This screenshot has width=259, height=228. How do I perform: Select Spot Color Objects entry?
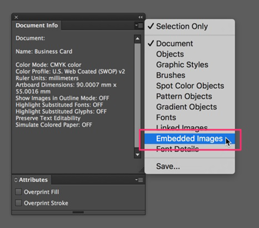[190, 85]
